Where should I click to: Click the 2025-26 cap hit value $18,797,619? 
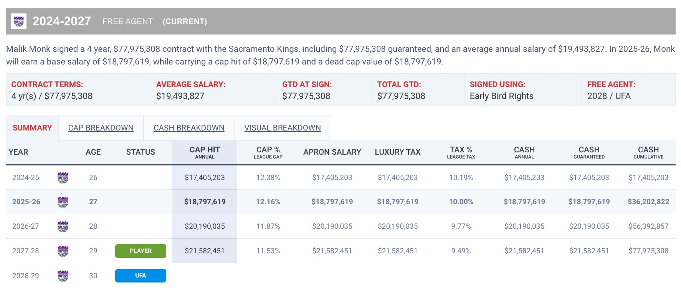click(x=205, y=202)
